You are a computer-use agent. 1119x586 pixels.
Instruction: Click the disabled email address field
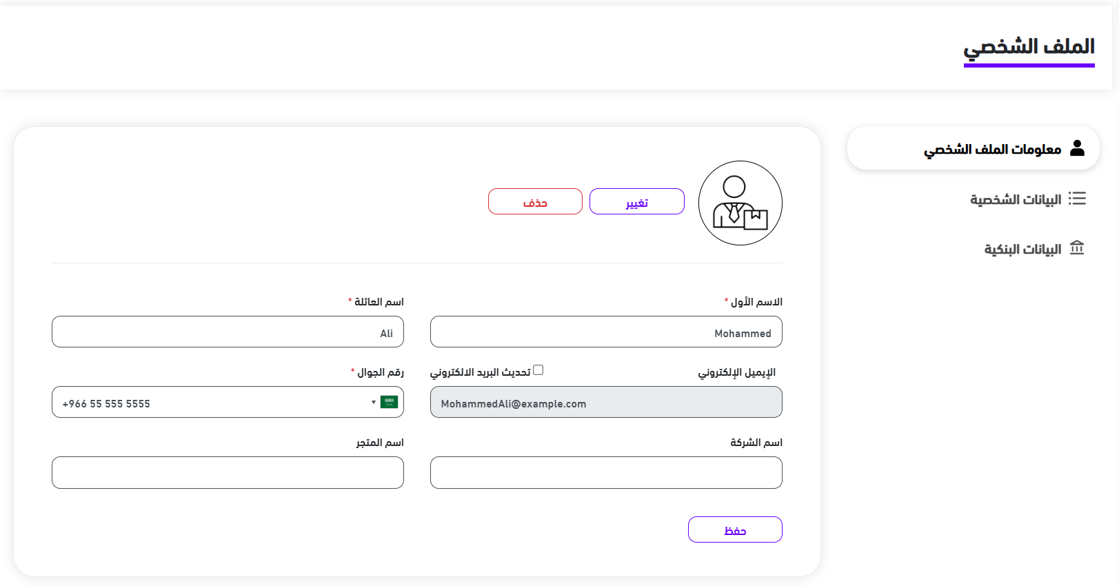pyautogui.click(x=606, y=403)
